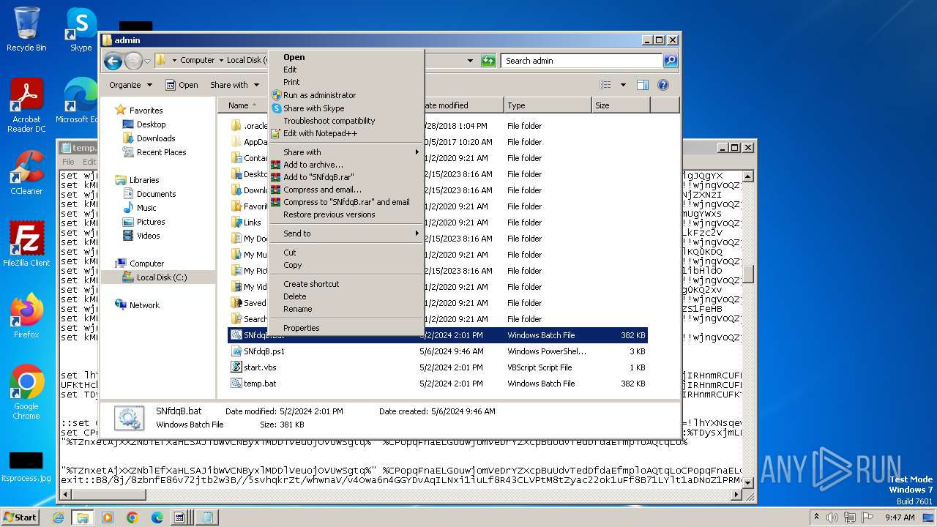Open recent locations dropdown arrow

[x=147, y=61]
